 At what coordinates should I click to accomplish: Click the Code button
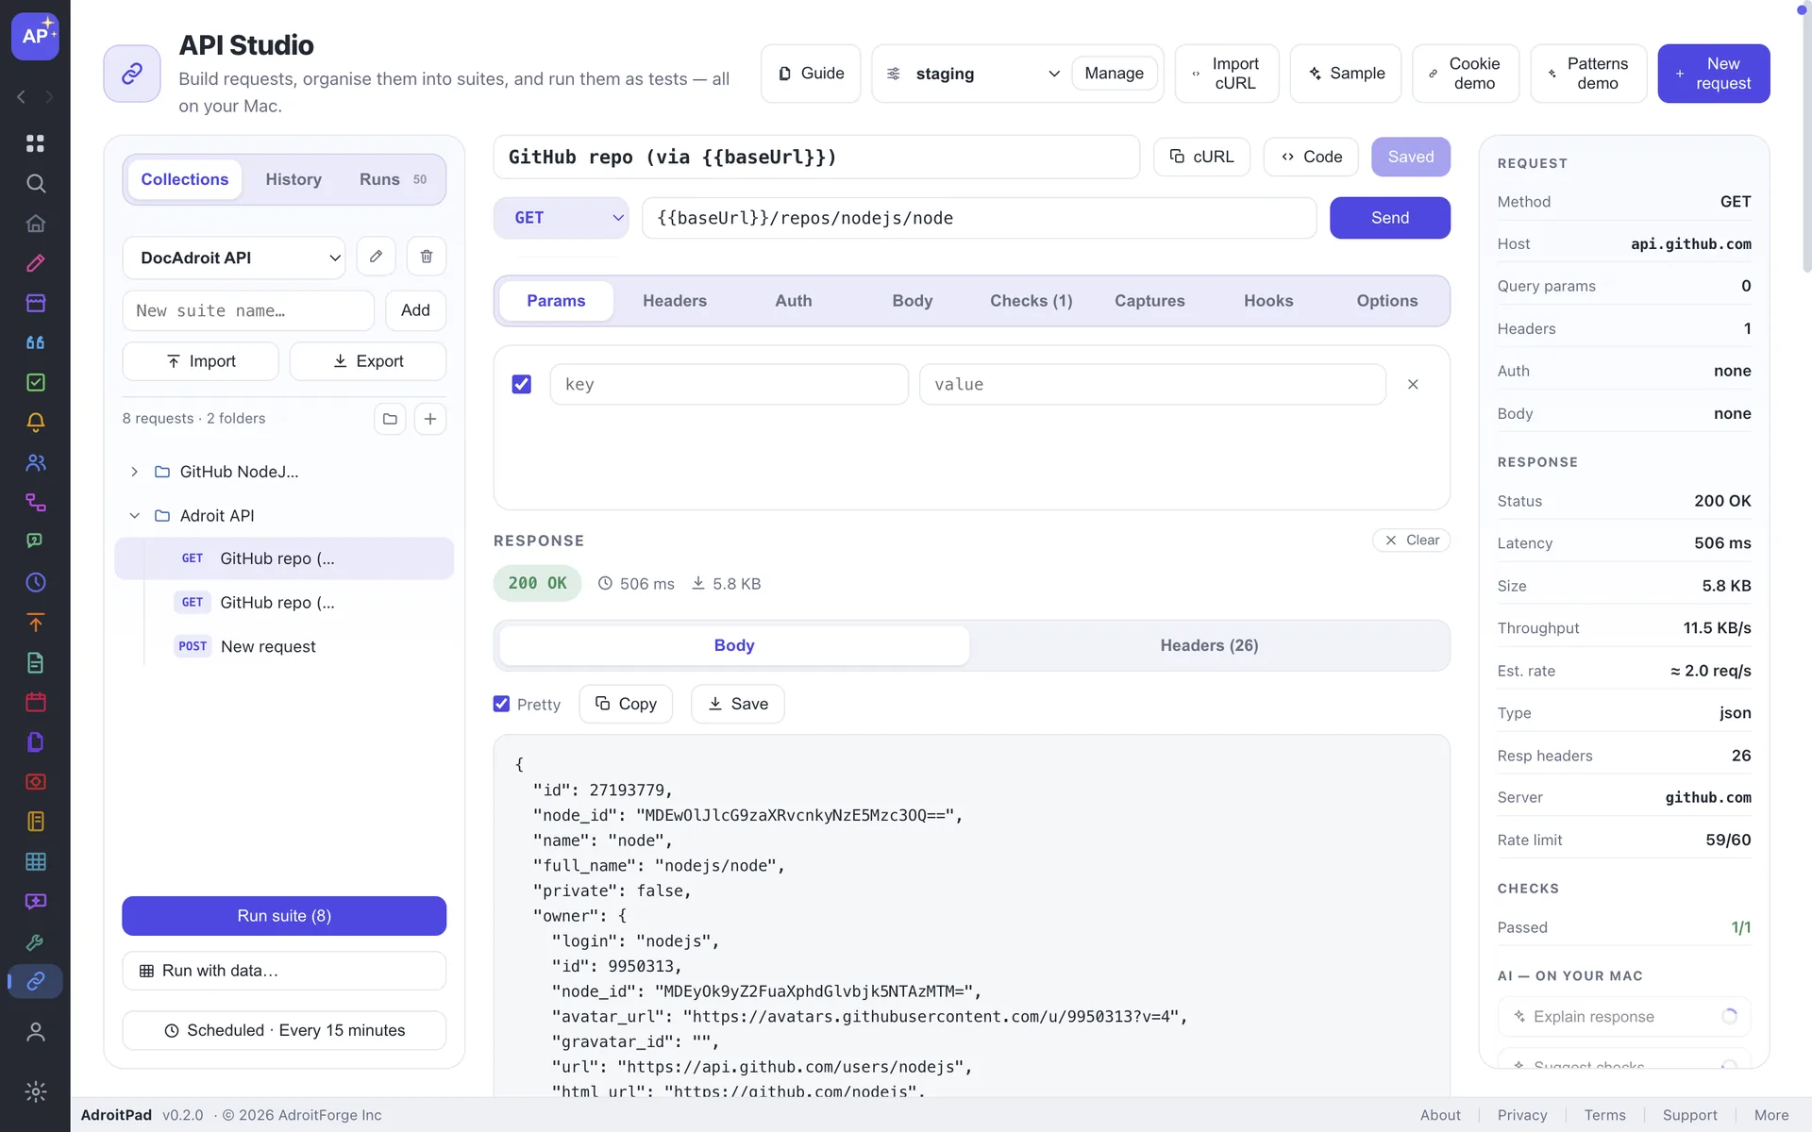tap(1311, 157)
